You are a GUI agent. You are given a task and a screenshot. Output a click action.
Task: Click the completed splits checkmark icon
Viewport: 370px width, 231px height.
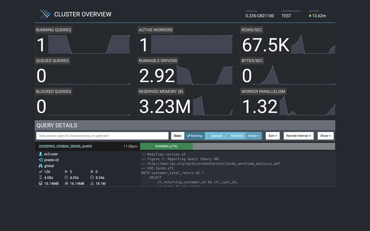(x=40, y=172)
